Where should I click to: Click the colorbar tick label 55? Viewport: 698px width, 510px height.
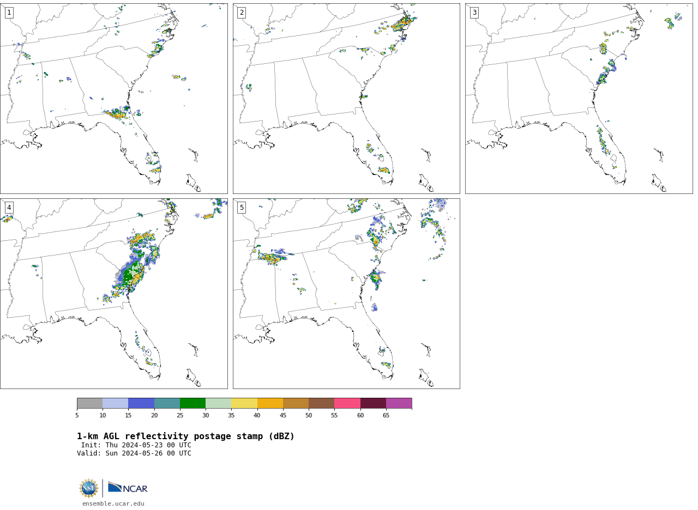[x=334, y=416]
